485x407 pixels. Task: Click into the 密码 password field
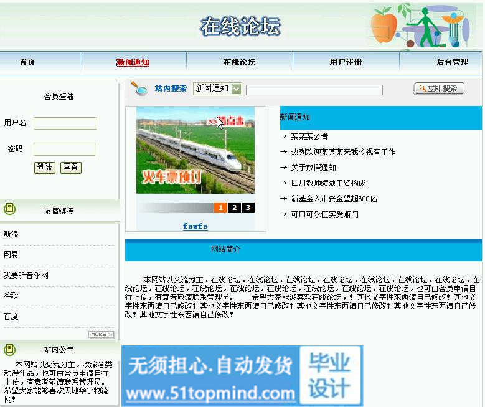pos(64,149)
